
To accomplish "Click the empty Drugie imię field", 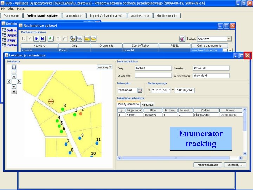I will [153, 75].
